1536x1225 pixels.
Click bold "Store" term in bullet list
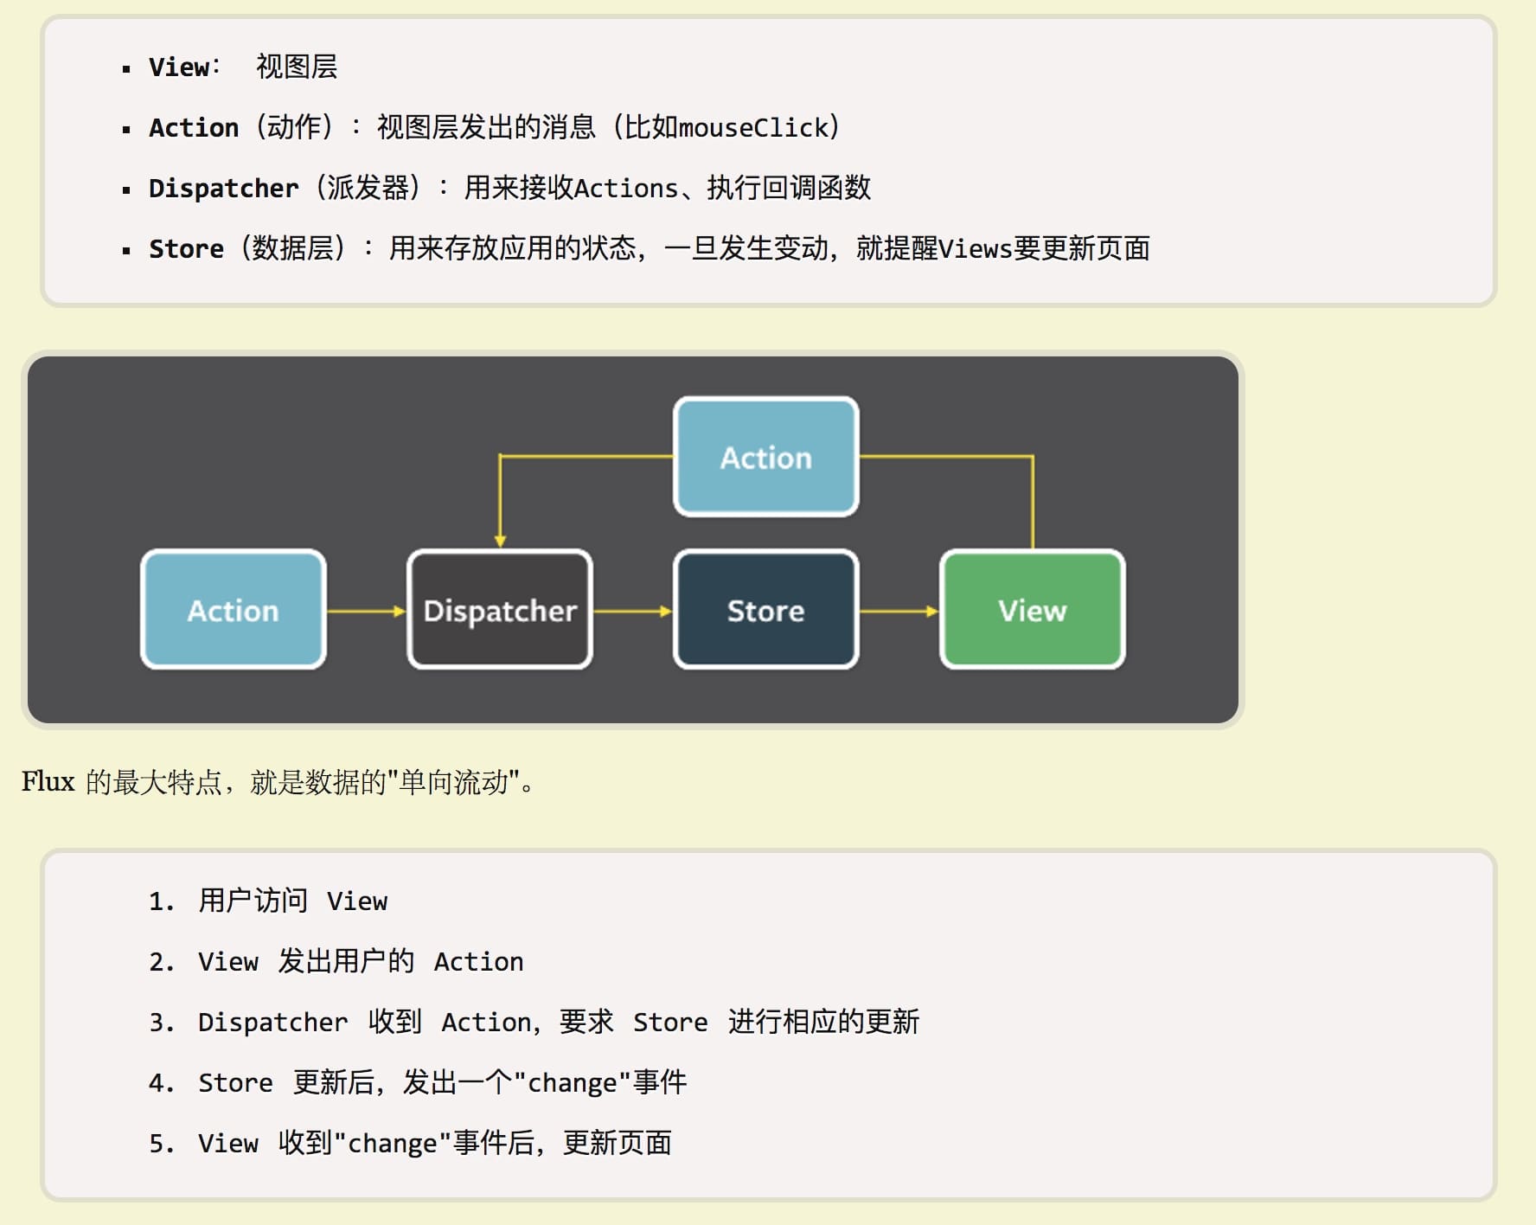[x=186, y=248]
